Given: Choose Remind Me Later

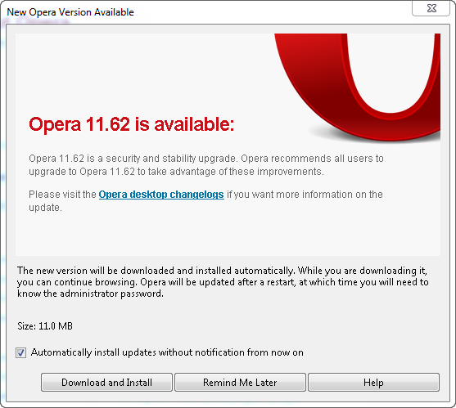Looking at the screenshot, I should 240,382.
